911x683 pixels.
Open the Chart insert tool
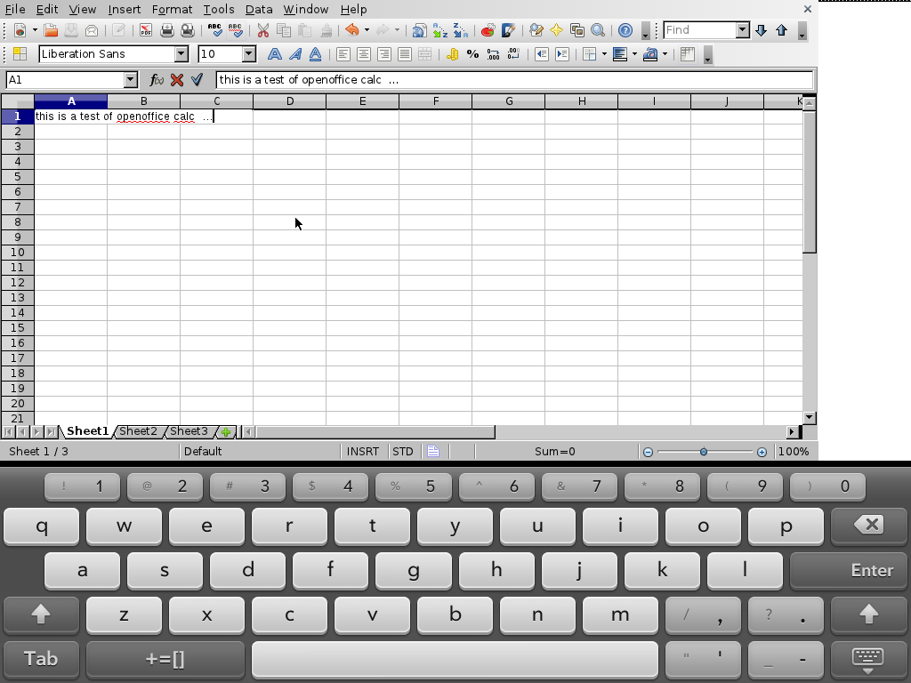488,30
